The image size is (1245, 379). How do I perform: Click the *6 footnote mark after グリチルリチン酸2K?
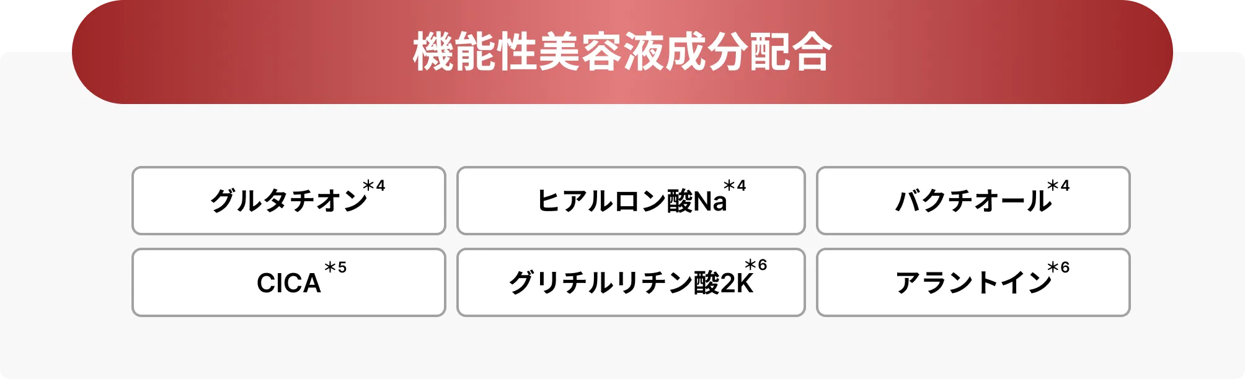(x=756, y=265)
